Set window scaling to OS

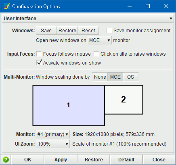[x=130, y=77]
